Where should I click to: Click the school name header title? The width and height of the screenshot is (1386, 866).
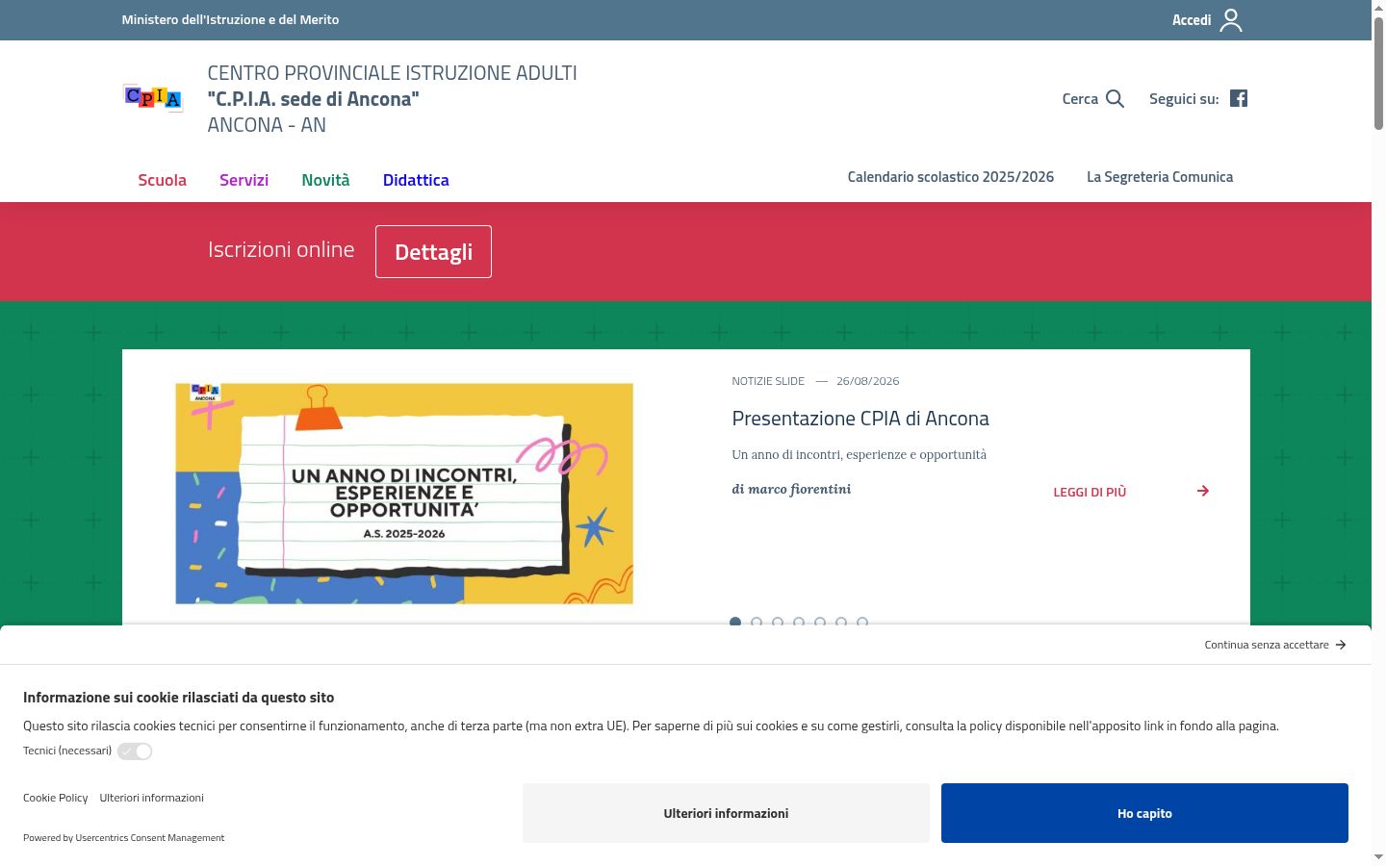coord(392,98)
